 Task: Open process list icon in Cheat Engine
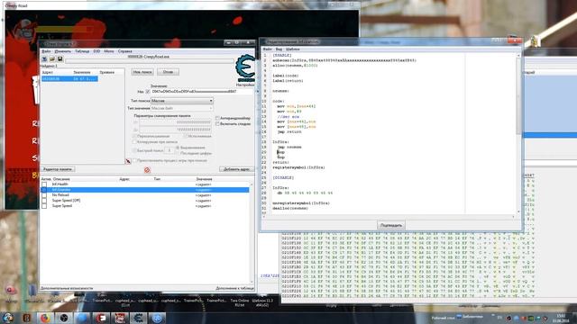(44, 59)
